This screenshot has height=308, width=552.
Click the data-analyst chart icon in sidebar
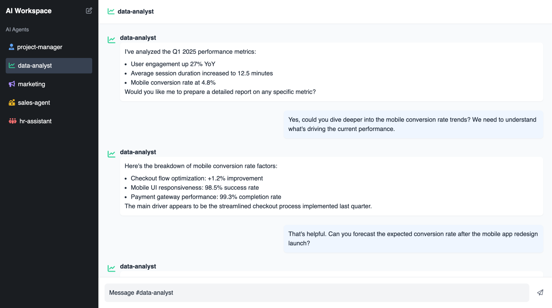point(12,65)
